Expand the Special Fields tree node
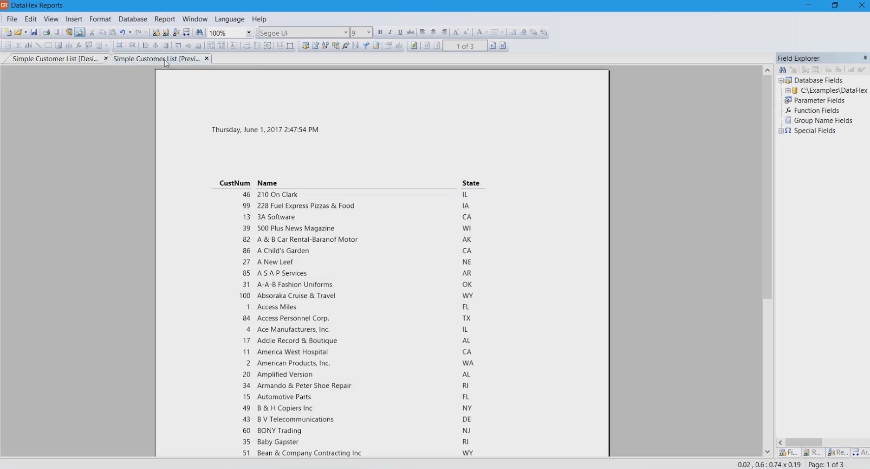This screenshot has width=870, height=469. [781, 131]
